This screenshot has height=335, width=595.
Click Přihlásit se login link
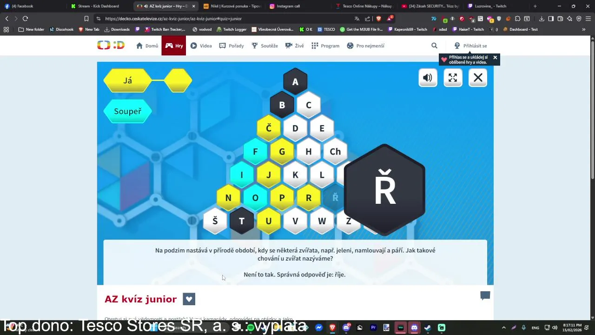point(470,46)
